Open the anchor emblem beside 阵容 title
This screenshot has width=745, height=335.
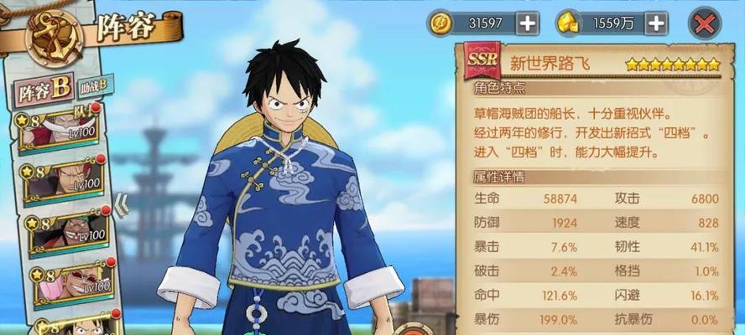point(55,38)
